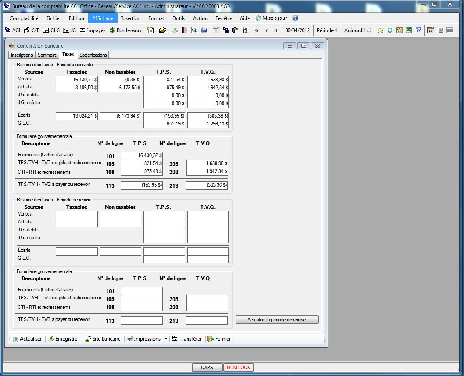Click the scissors cut icon
Viewport: 464px width, 376px height.
216,30
